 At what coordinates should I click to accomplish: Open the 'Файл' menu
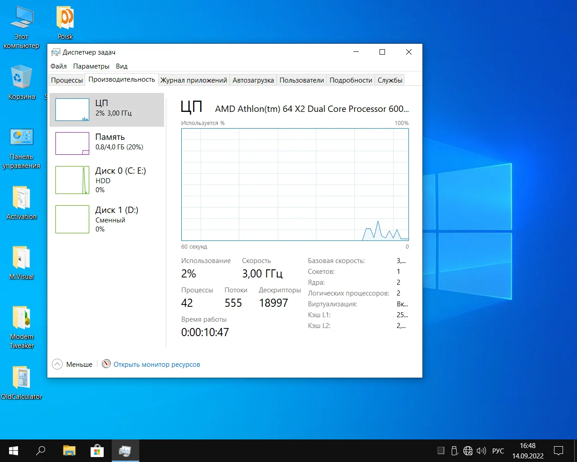pyautogui.click(x=59, y=66)
